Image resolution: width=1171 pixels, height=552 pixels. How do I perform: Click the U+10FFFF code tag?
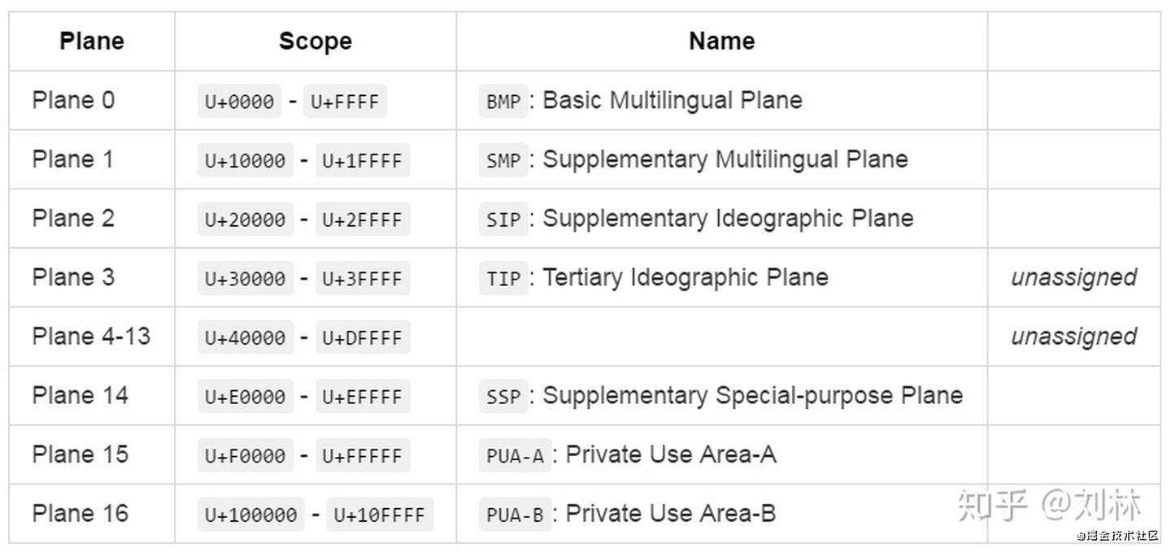[x=380, y=515]
